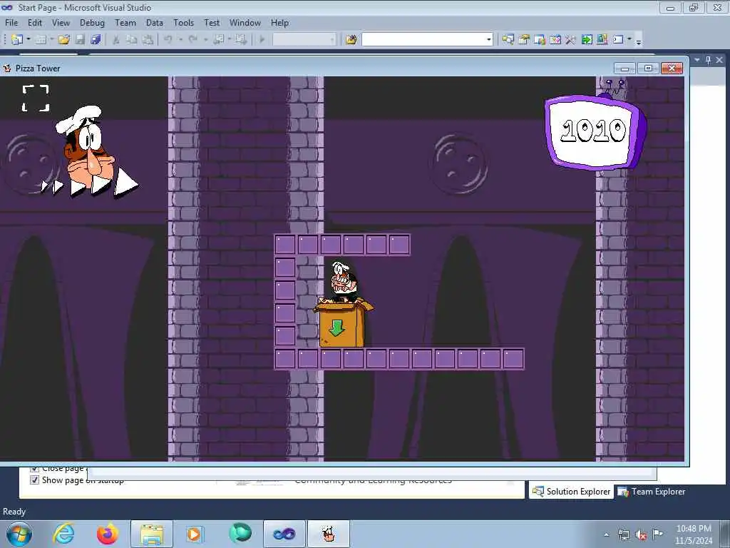Screen dimensions: 730x548
Task: Open the Debug menu
Action: click(x=92, y=23)
